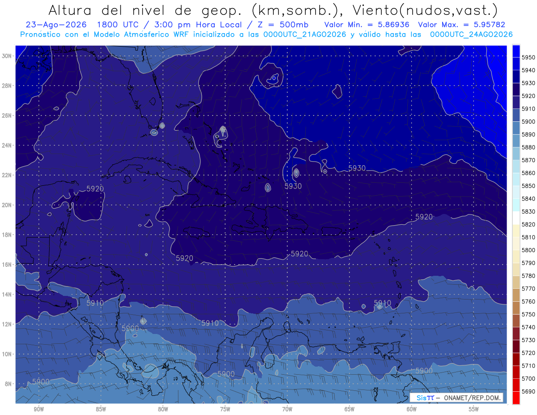537x415 pixels.
Task: Click the 5740 label on the color scale
Action: pos(528,327)
